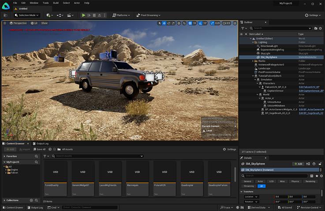Open the Lit view mode menu

click(34, 23)
